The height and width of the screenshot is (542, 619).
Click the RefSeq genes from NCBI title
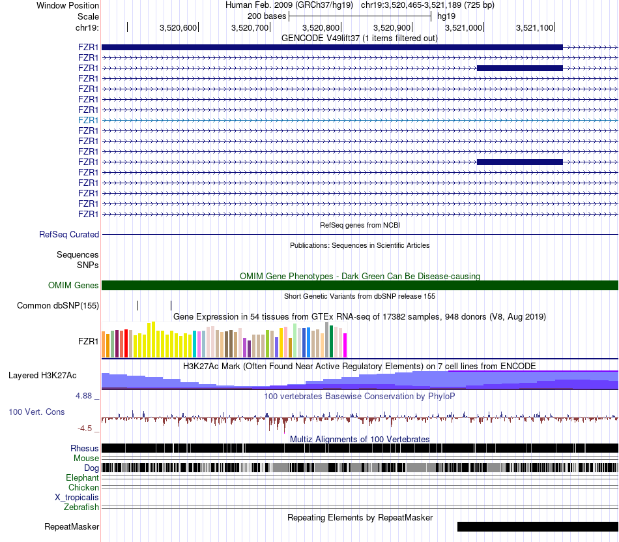coord(360,225)
